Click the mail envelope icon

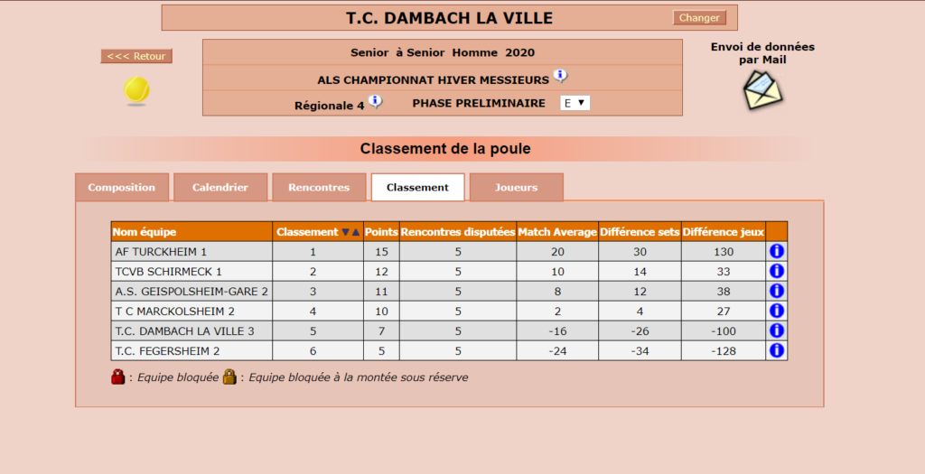(762, 89)
